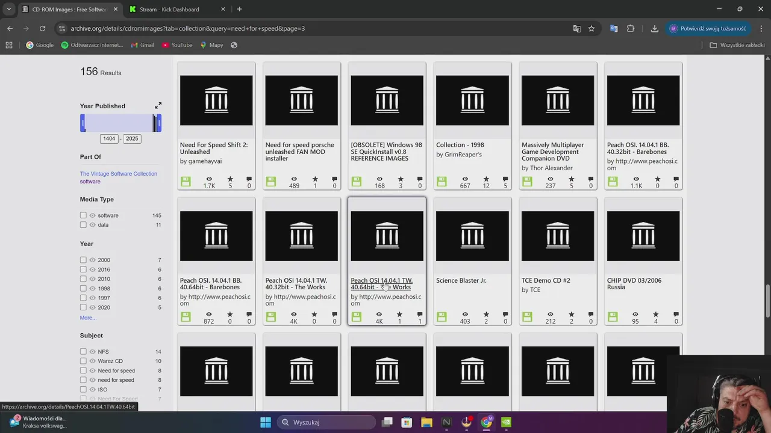
Task: Open the Gmail bookmark
Action: pos(142,45)
